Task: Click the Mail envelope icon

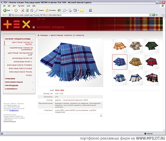Action: click(x=65, y=10)
